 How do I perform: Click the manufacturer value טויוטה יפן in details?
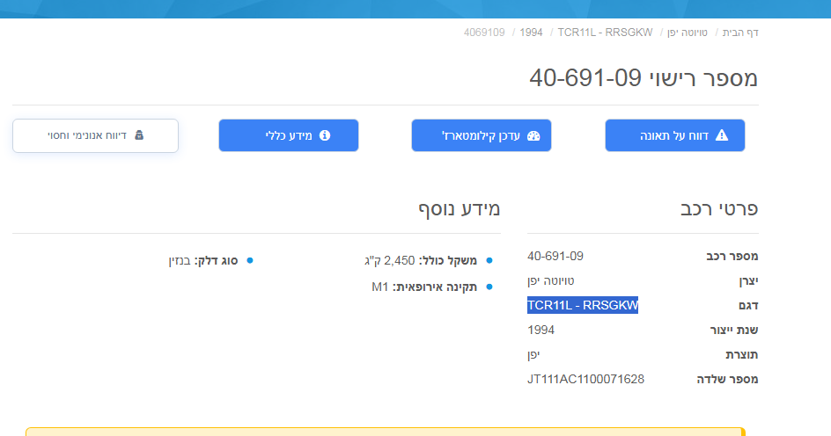tap(551, 281)
